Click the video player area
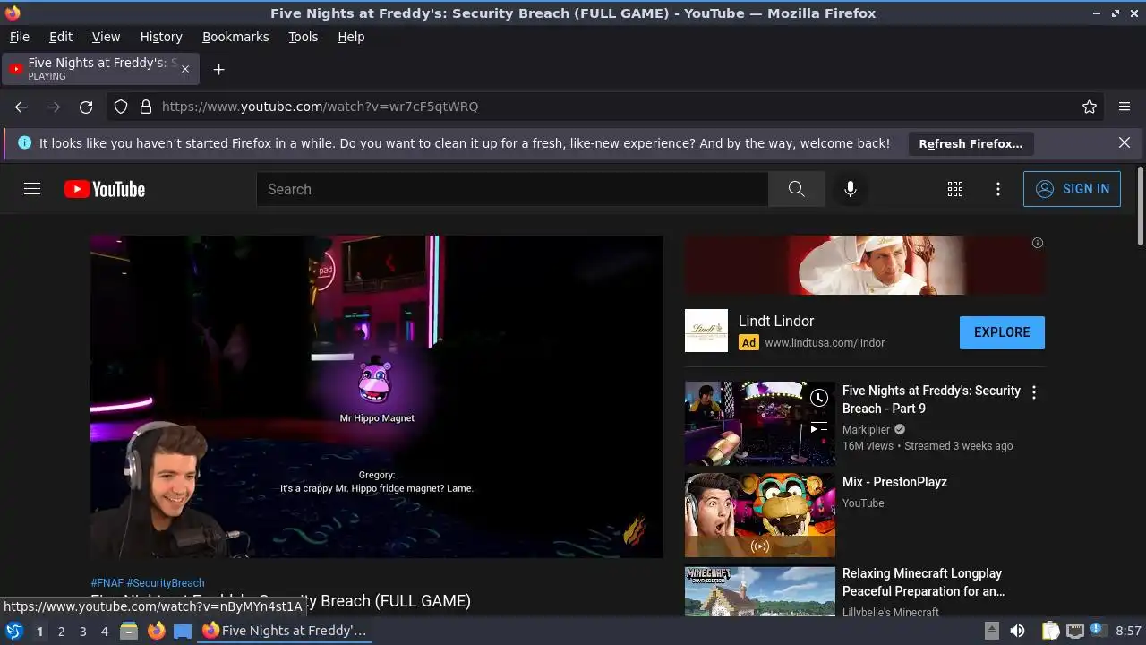Viewport: 1146px width, 645px height. (377, 397)
